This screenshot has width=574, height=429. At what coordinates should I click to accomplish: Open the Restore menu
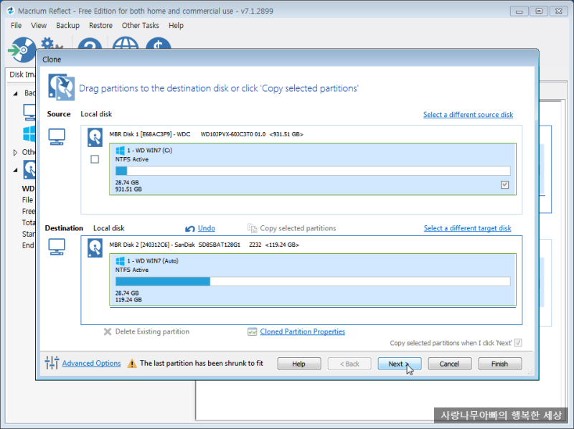(100, 25)
